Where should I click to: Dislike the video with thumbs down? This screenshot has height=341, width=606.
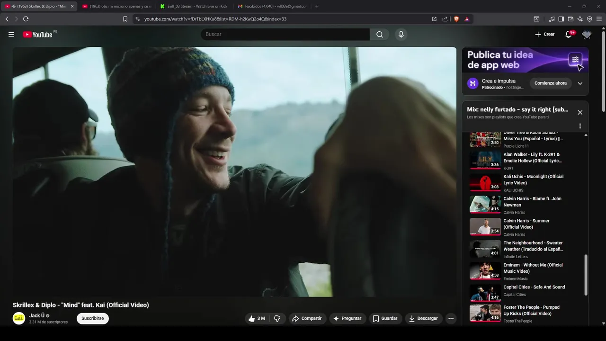[277, 319]
